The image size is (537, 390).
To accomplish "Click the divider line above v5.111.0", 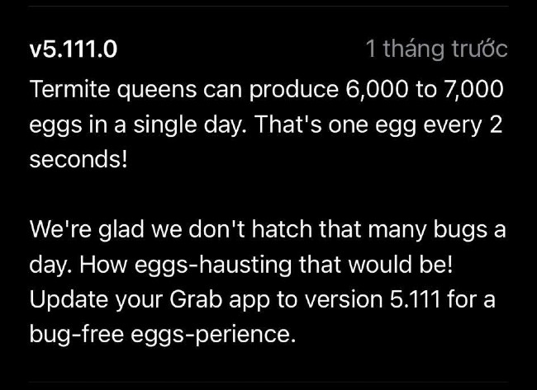I will (268, 6).
